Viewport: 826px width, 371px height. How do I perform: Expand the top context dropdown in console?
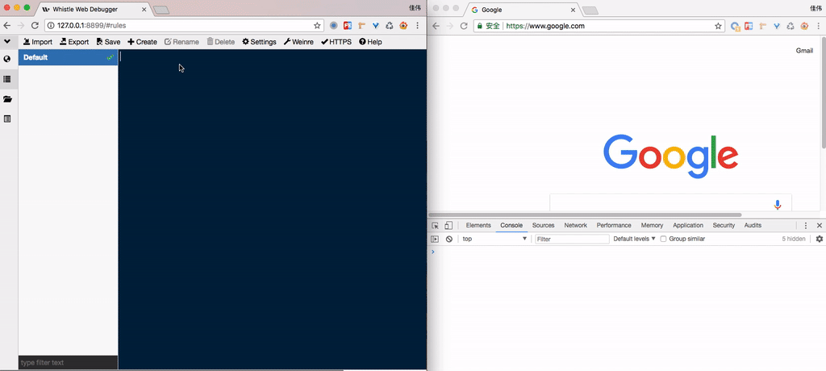pyautogui.click(x=494, y=240)
